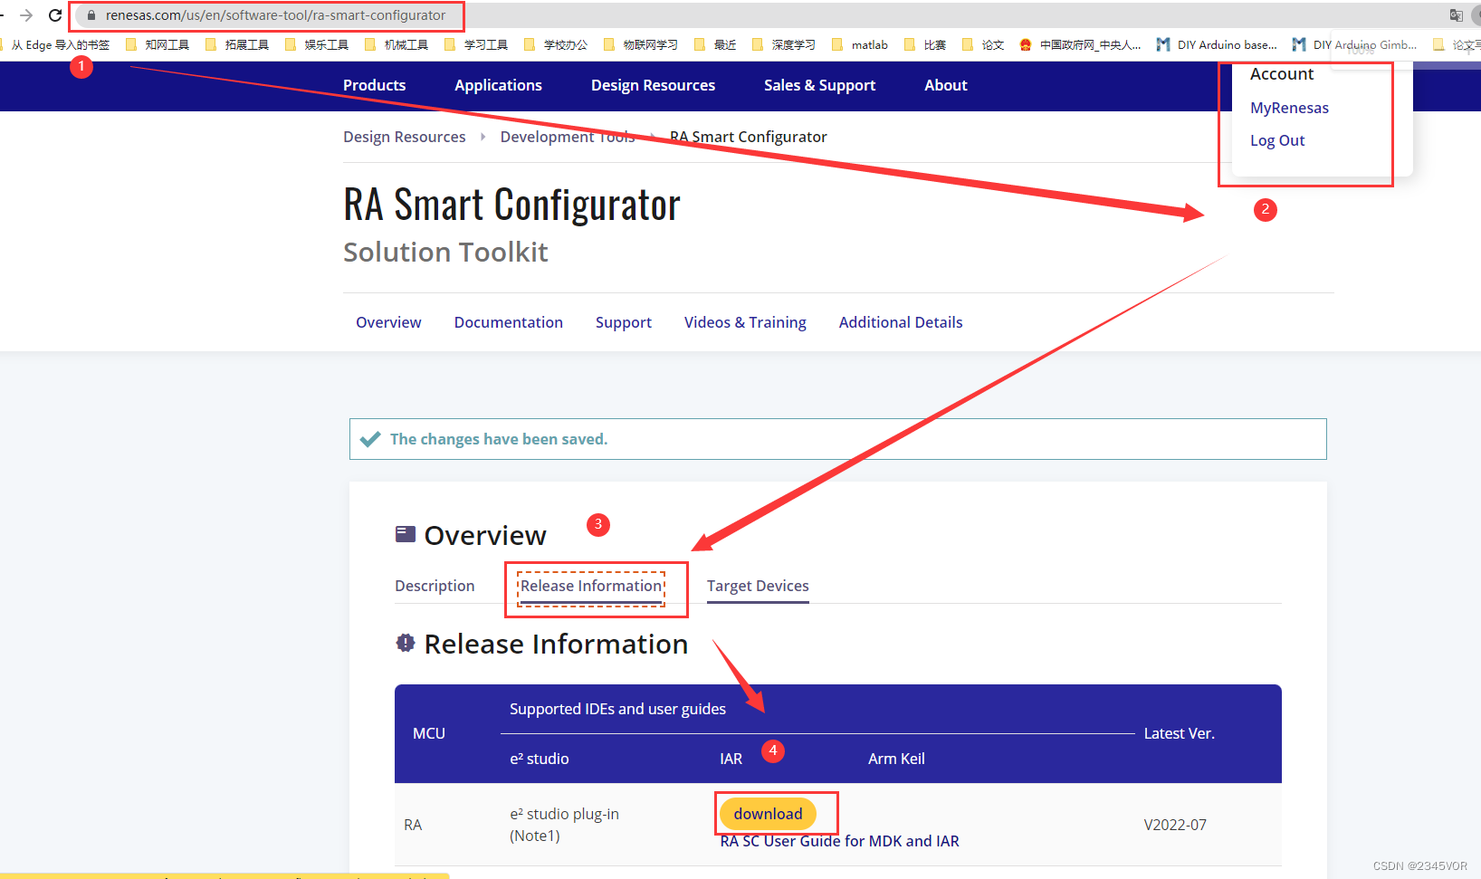Open RA SC User Guide for MDK and IAR
Screen dimensions: 1481x879
coord(838,841)
